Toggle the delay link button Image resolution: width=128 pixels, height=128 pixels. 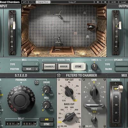point(47,120)
